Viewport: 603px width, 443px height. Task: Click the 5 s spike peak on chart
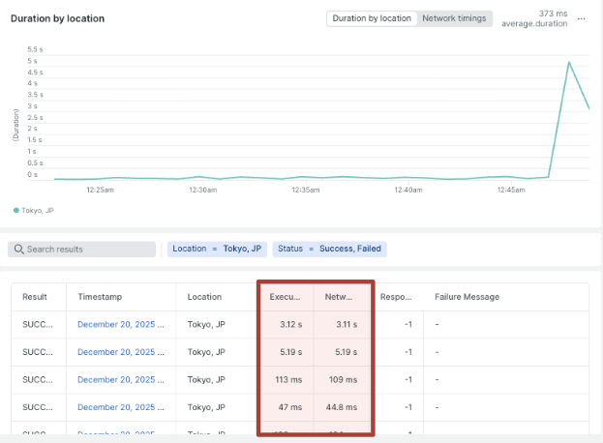(568, 63)
